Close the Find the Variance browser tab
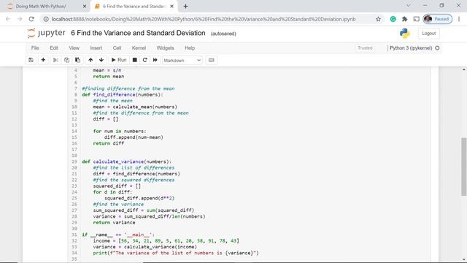The width and height of the screenshot is (467, 263). coord(172,7)
